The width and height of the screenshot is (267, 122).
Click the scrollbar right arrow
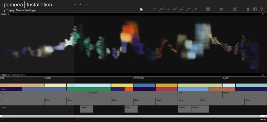[266, 116]
